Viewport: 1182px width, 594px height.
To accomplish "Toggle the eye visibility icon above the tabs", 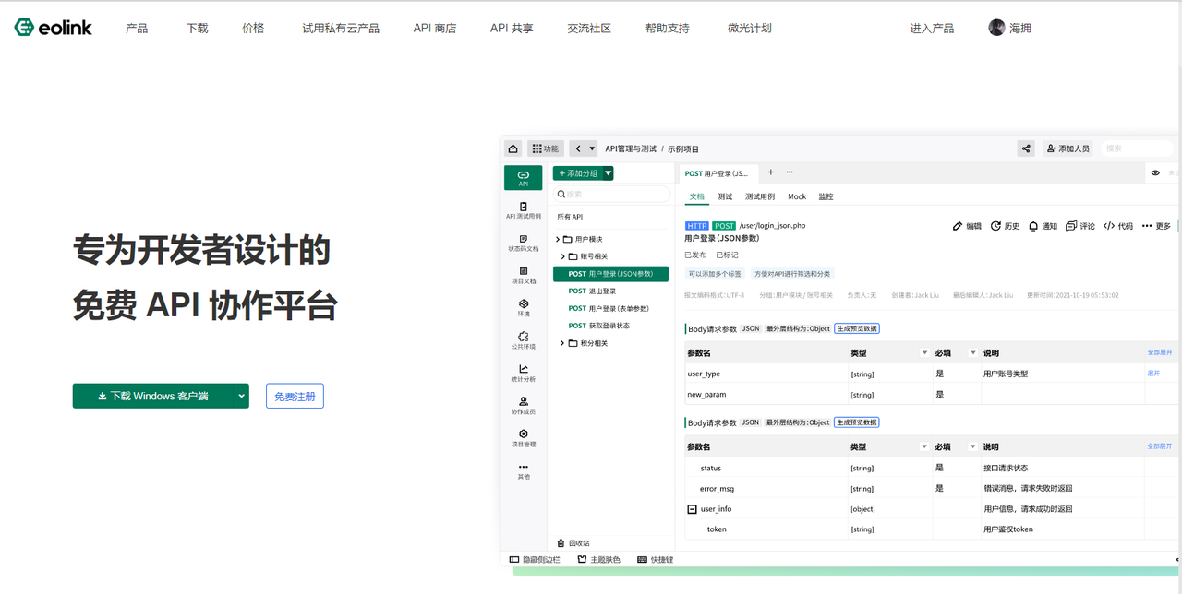I will (x=1153, y=172).
